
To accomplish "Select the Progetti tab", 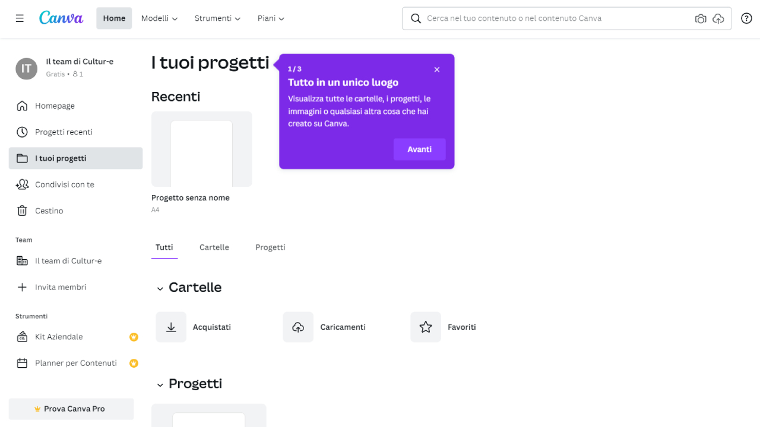I will pos(270,247).
